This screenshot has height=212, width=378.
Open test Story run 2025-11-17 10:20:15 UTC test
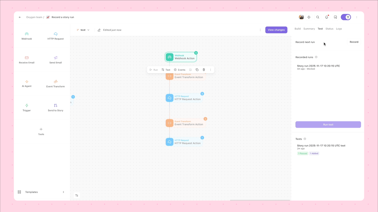point(321,146)
